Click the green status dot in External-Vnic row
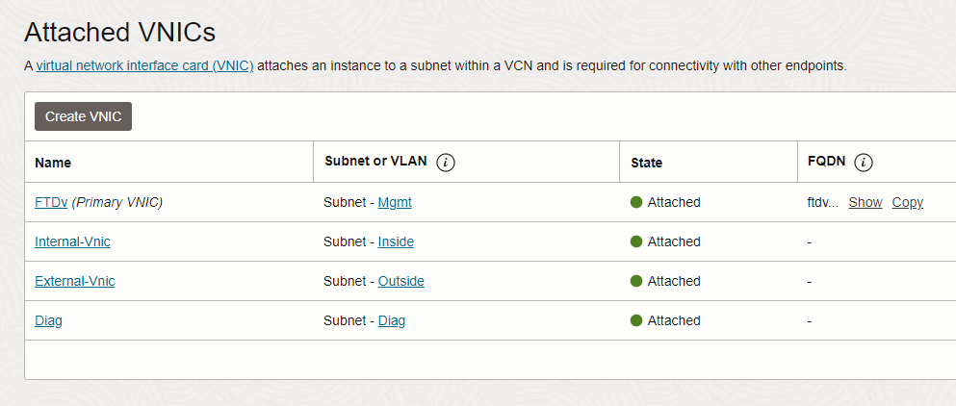956x406 pixels. [636, 281]
